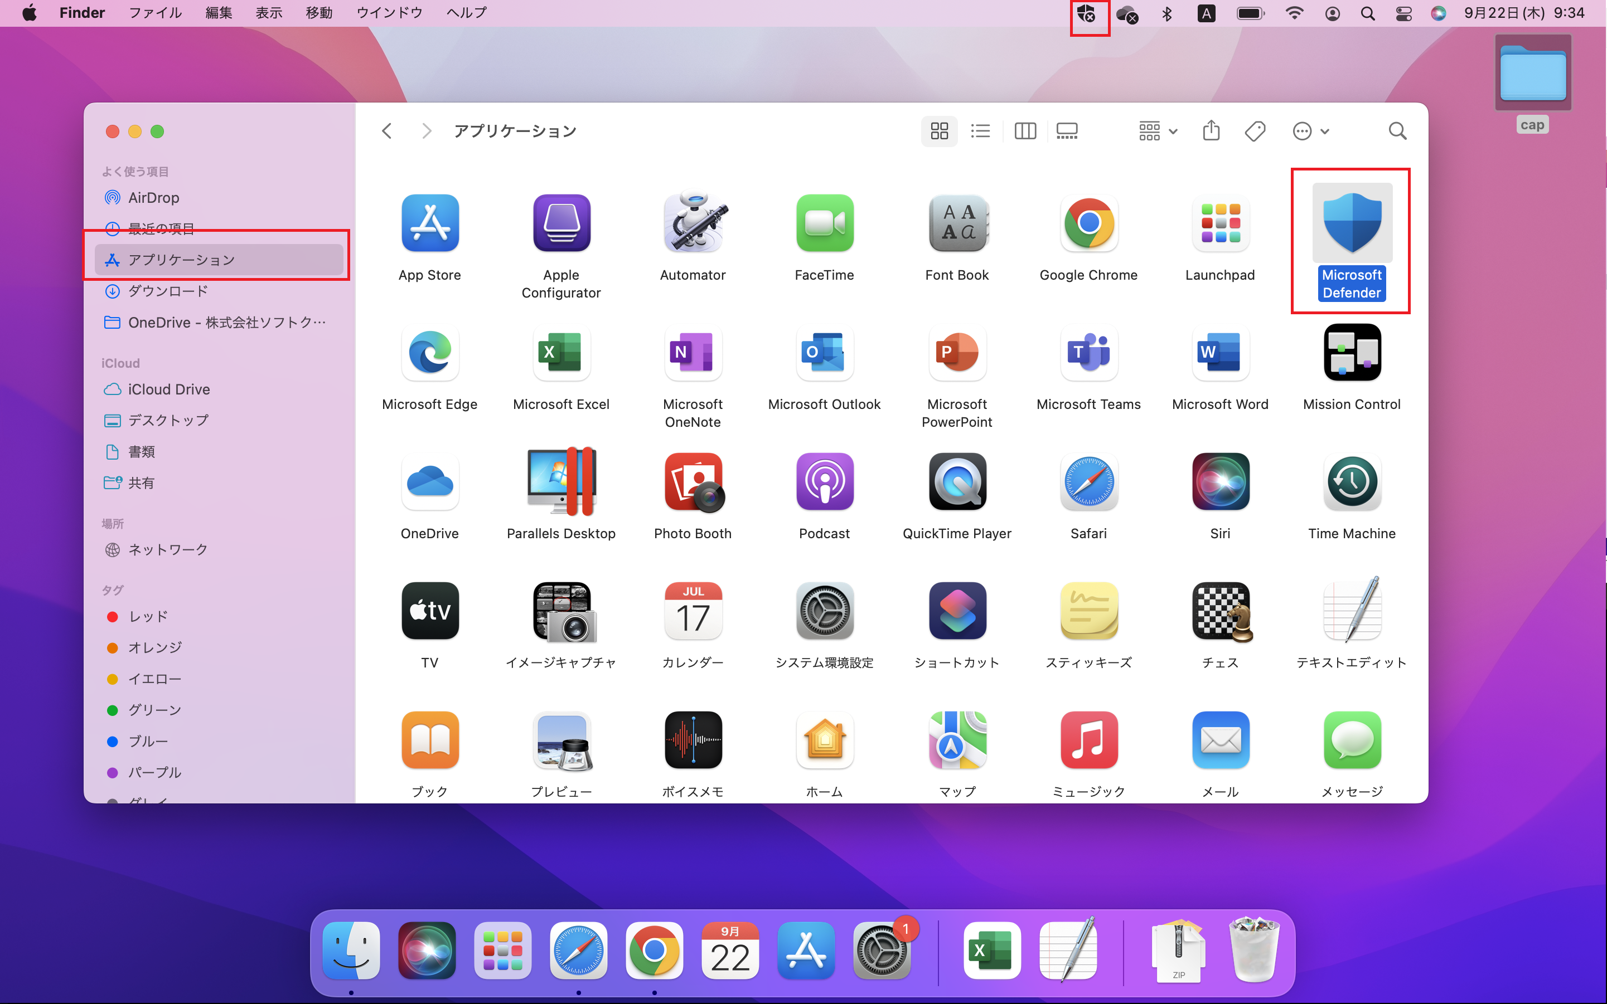Select the OneDrive app icon
Screen dimensions: 1607x1004
click(x=430, y=481)
